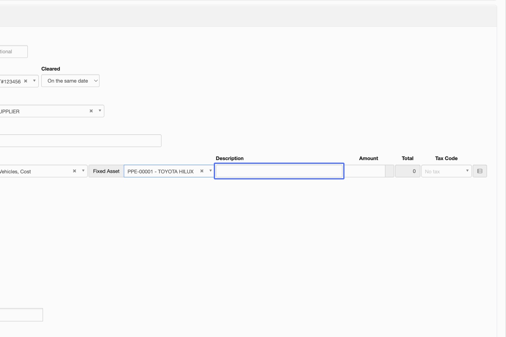Click the PPE-00001 - TOYOTA HILUX text
The image size is (506, 337).
click(x=160, y=171)
